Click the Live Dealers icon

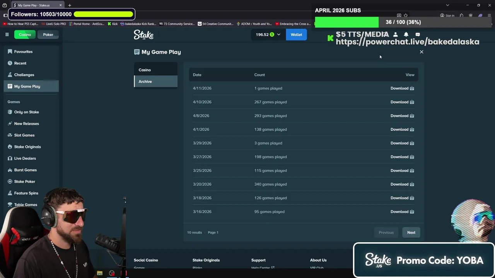[x=10, y=158]
